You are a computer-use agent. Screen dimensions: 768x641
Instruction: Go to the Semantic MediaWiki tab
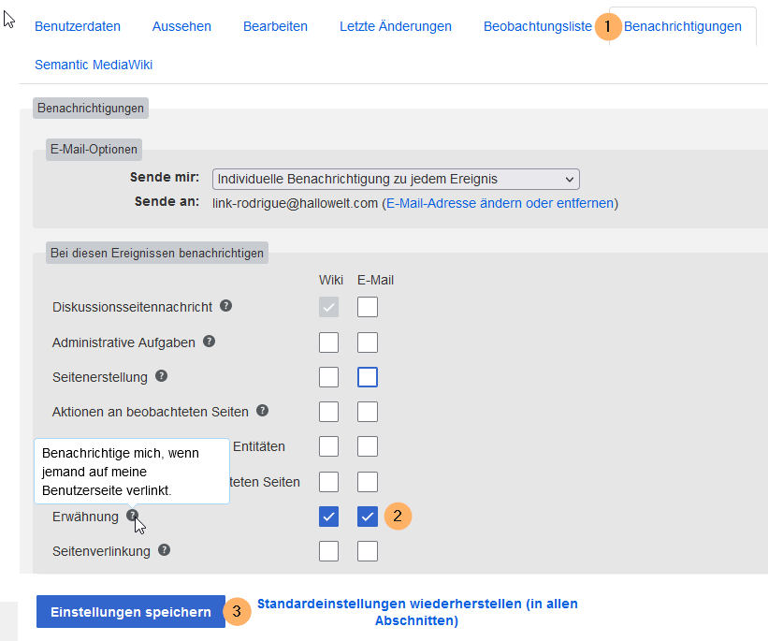click(x=94, y=65)
